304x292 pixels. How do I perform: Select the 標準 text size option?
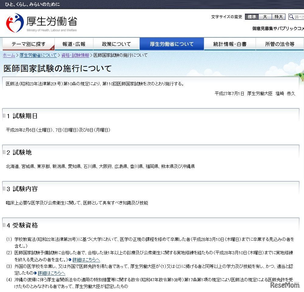tap(251, 17)
